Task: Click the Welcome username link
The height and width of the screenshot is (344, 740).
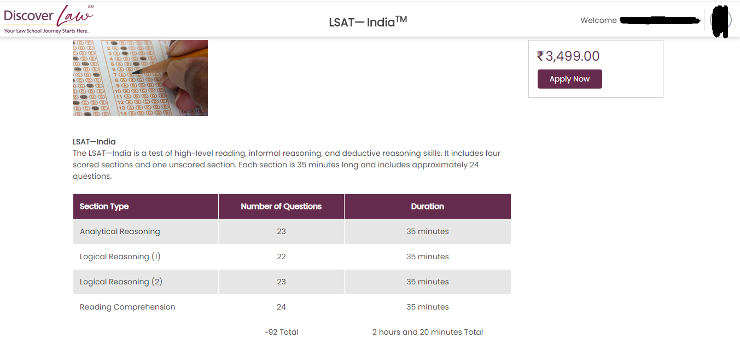Action: coord(659,20)
